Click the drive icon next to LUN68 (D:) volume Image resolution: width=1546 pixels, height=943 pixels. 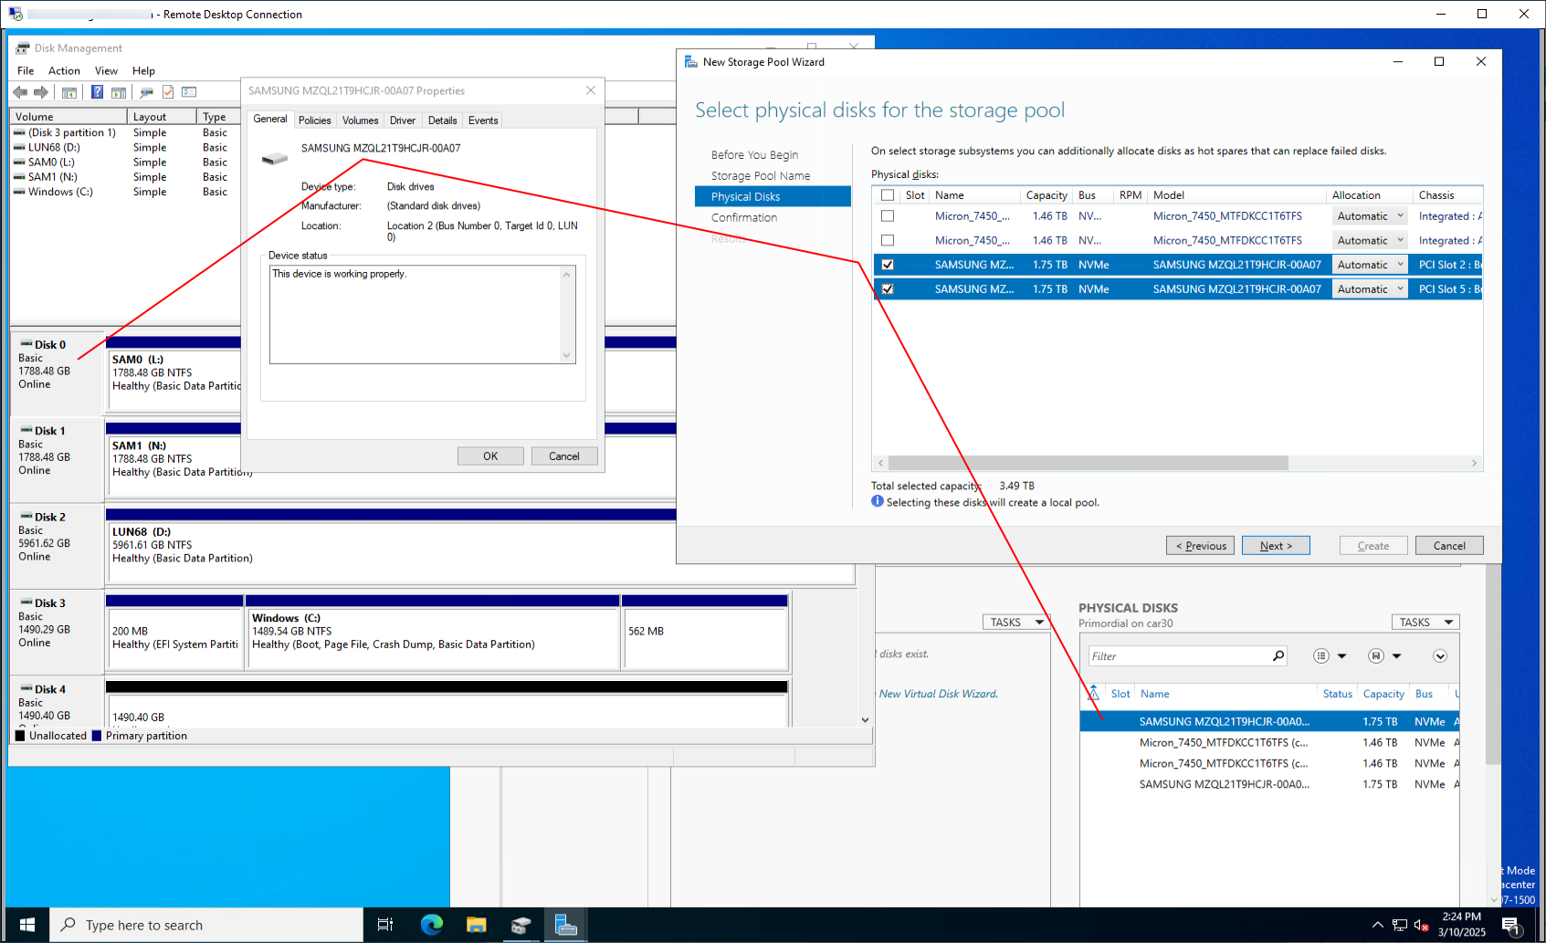(19, 147)
